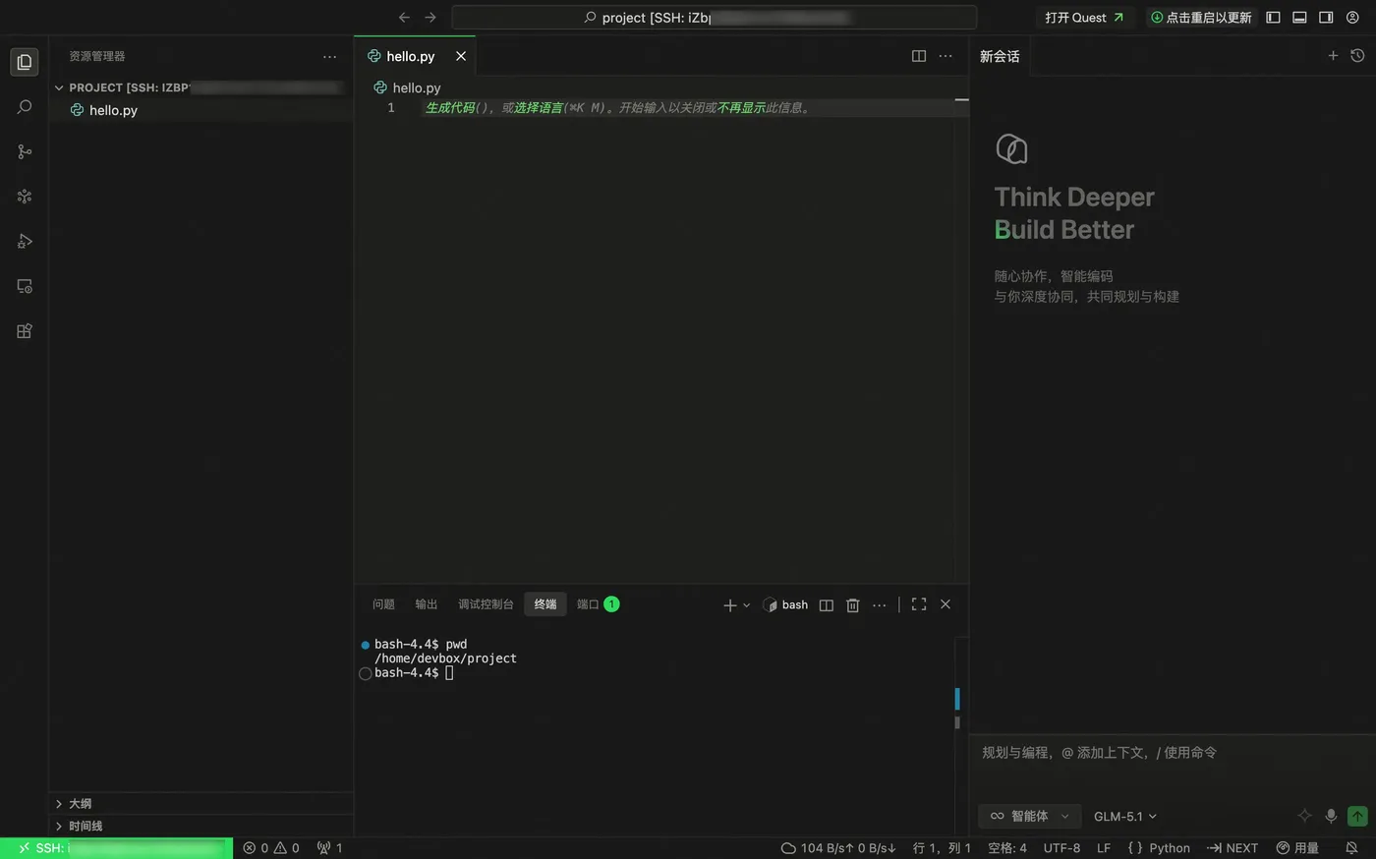1376x859 pixels.
Task: Click the SSH remote status indicator
Action: (x=117, y=848)
